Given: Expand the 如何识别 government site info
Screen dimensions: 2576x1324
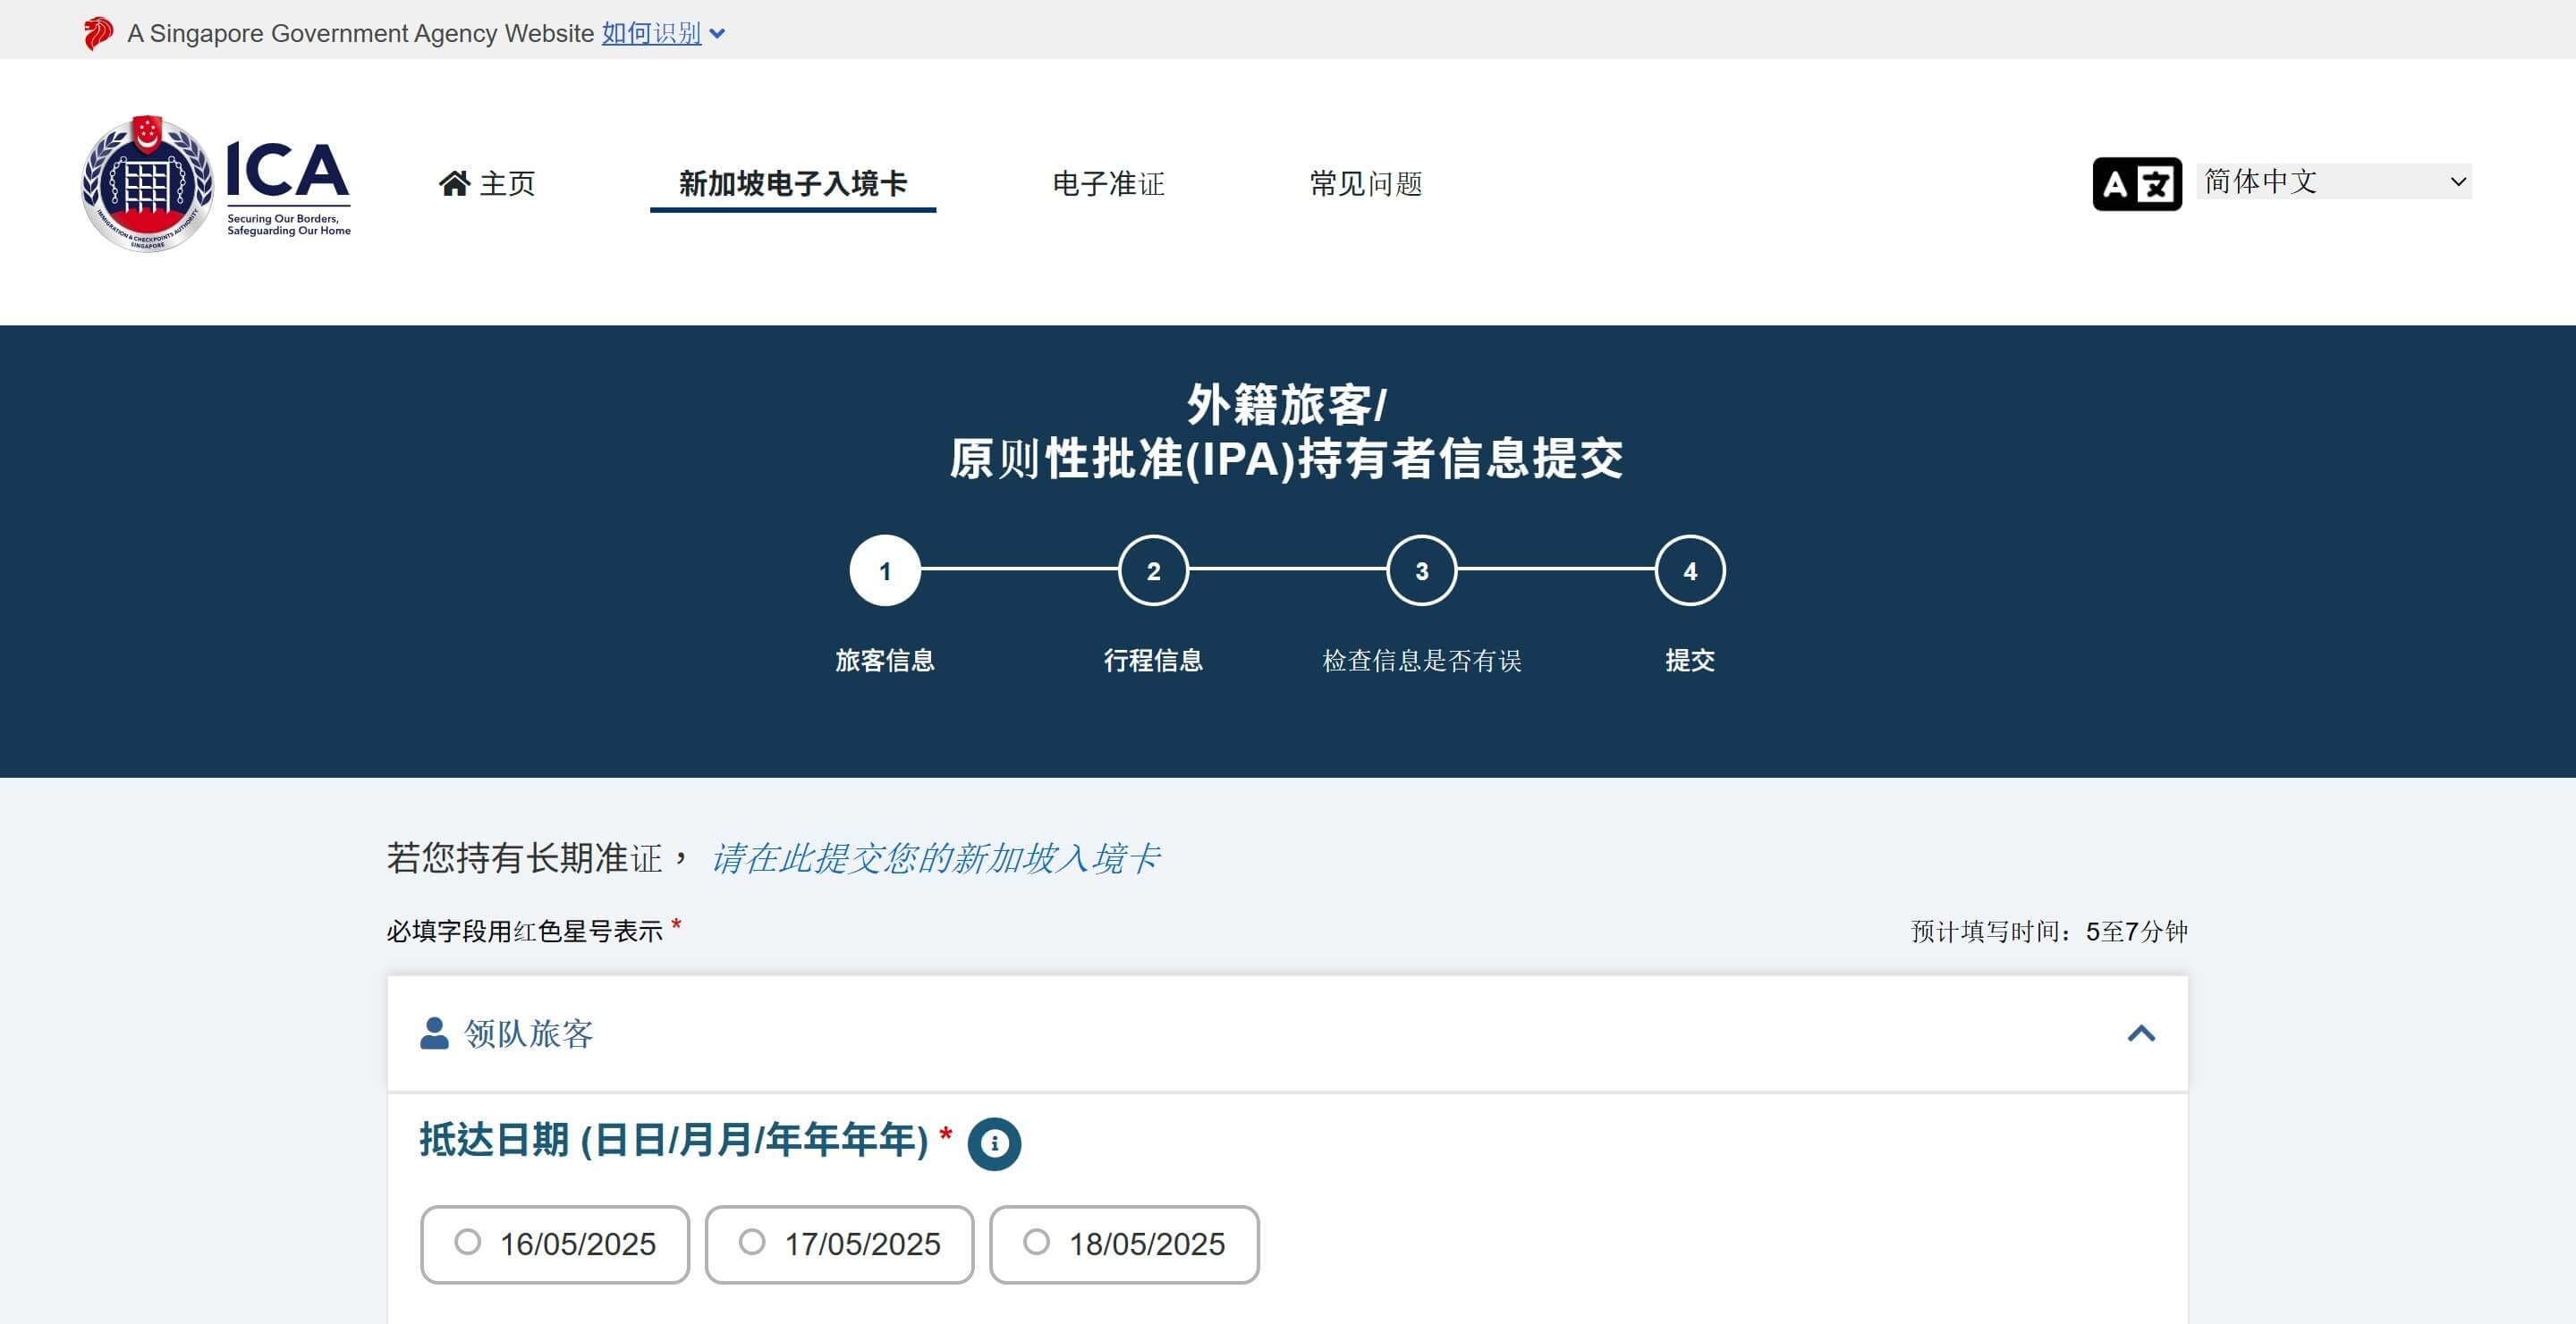Looking at the screenshot, I should (x=663, y=33).
